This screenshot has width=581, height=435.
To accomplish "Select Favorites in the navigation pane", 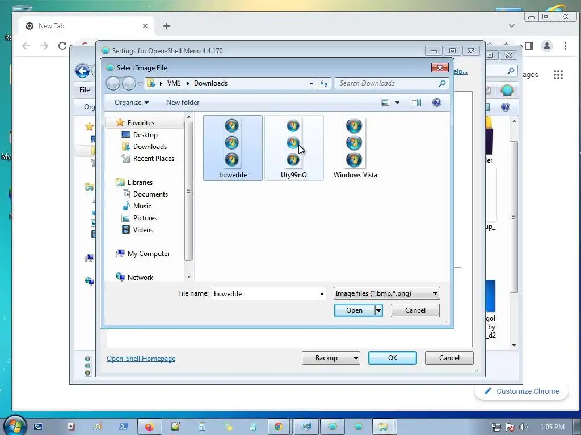I will (x=141, y=123).
